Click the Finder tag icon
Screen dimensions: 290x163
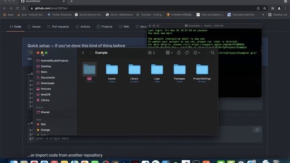click(x=187, y=53)
